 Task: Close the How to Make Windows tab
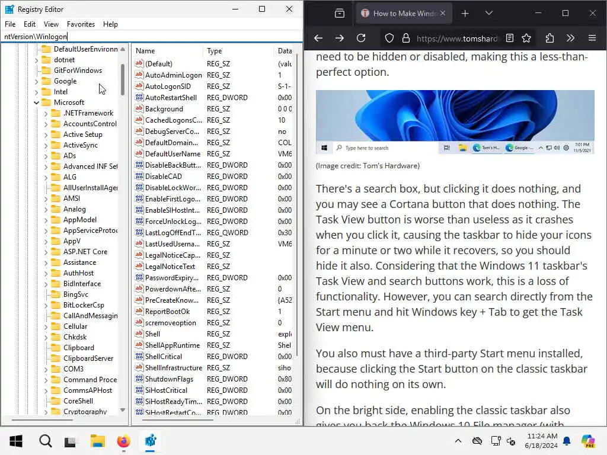443,13
